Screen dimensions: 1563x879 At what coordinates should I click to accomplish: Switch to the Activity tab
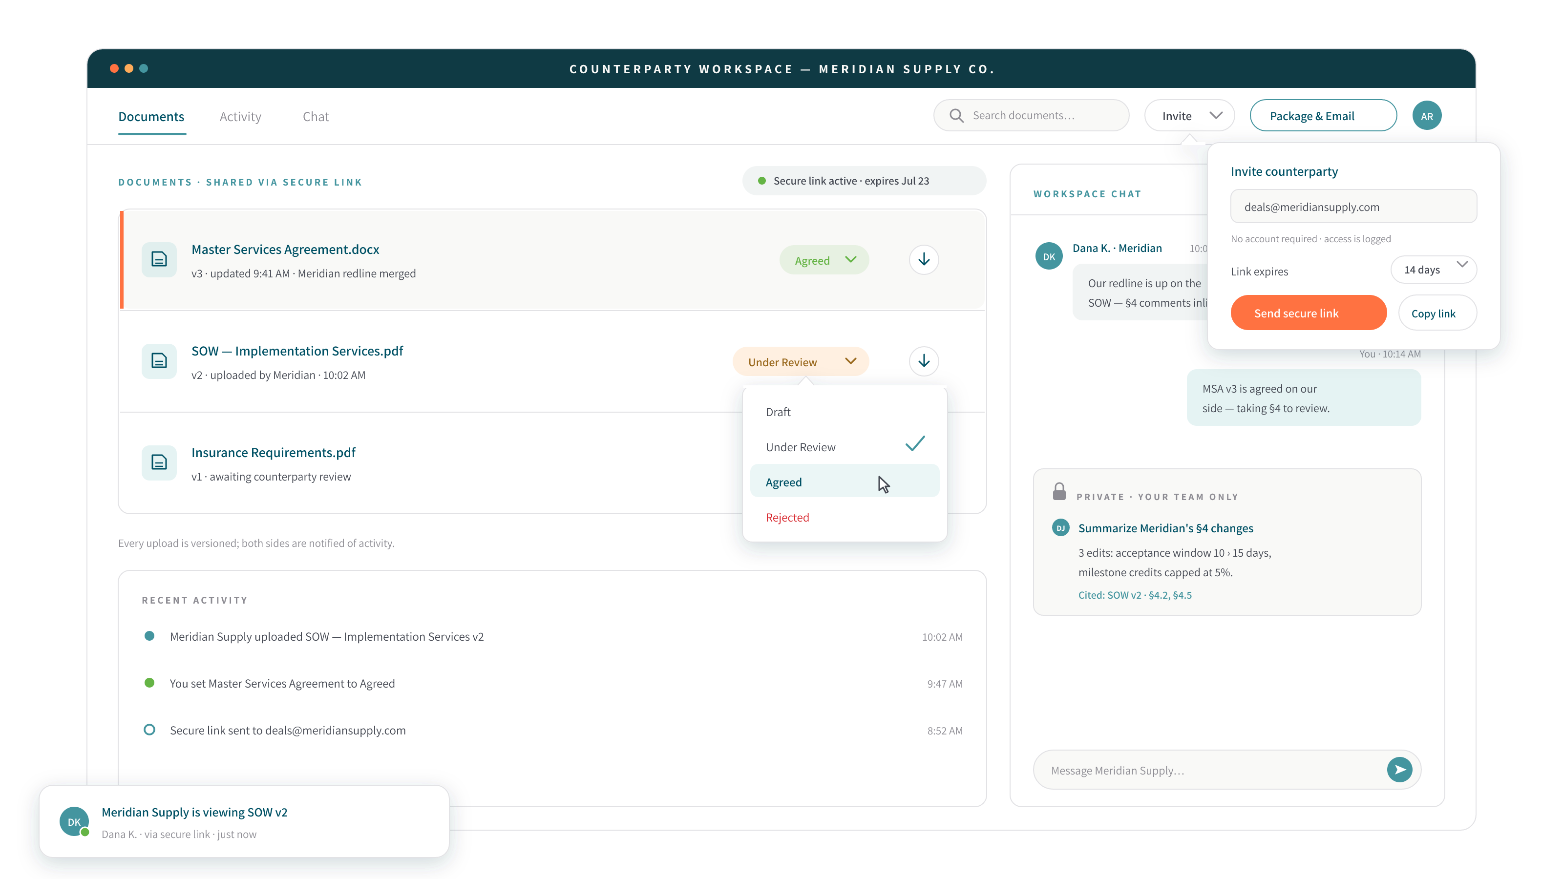pos(240,117)
